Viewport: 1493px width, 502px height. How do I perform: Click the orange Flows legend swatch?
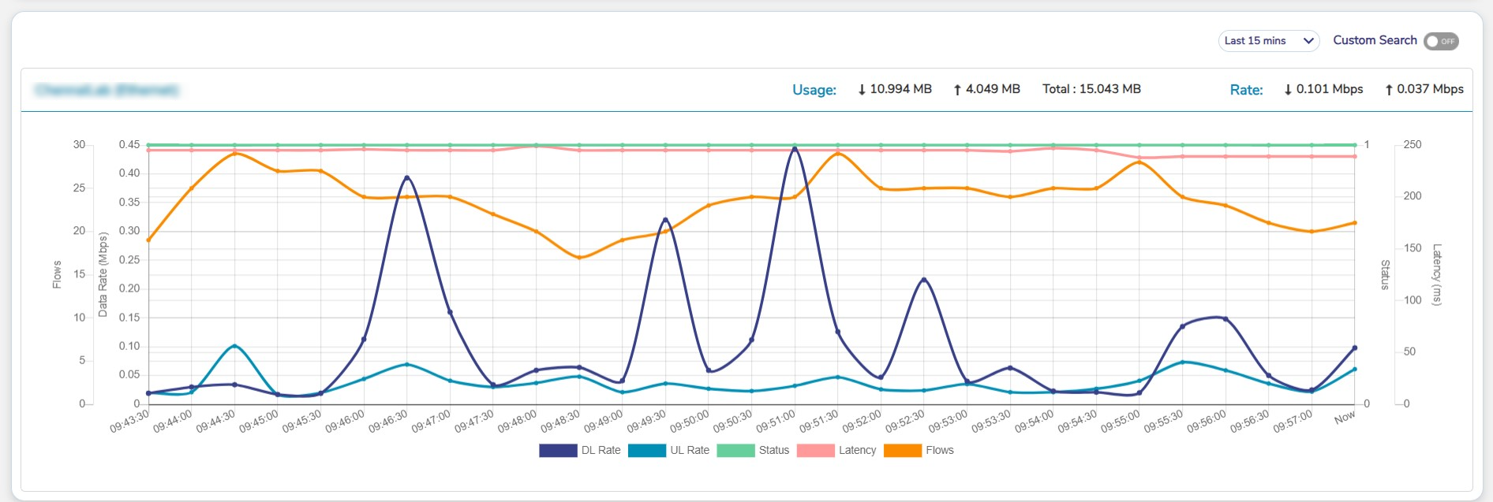pos(903,451)
